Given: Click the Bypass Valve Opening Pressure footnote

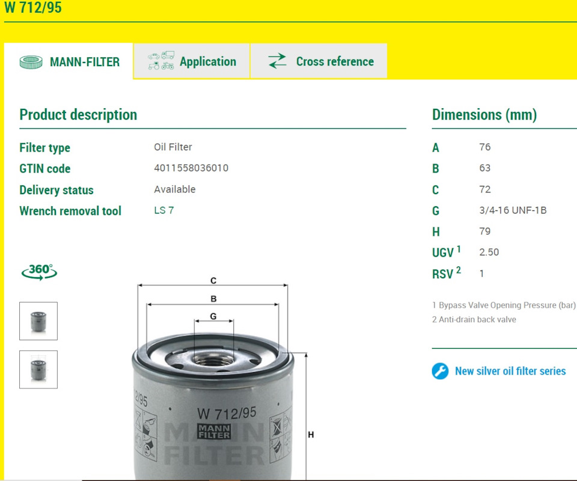Looking at the screenshot, I should tap(504, 305).
